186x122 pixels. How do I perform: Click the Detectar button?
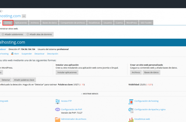pyautogui.click(x=6, y=80)
